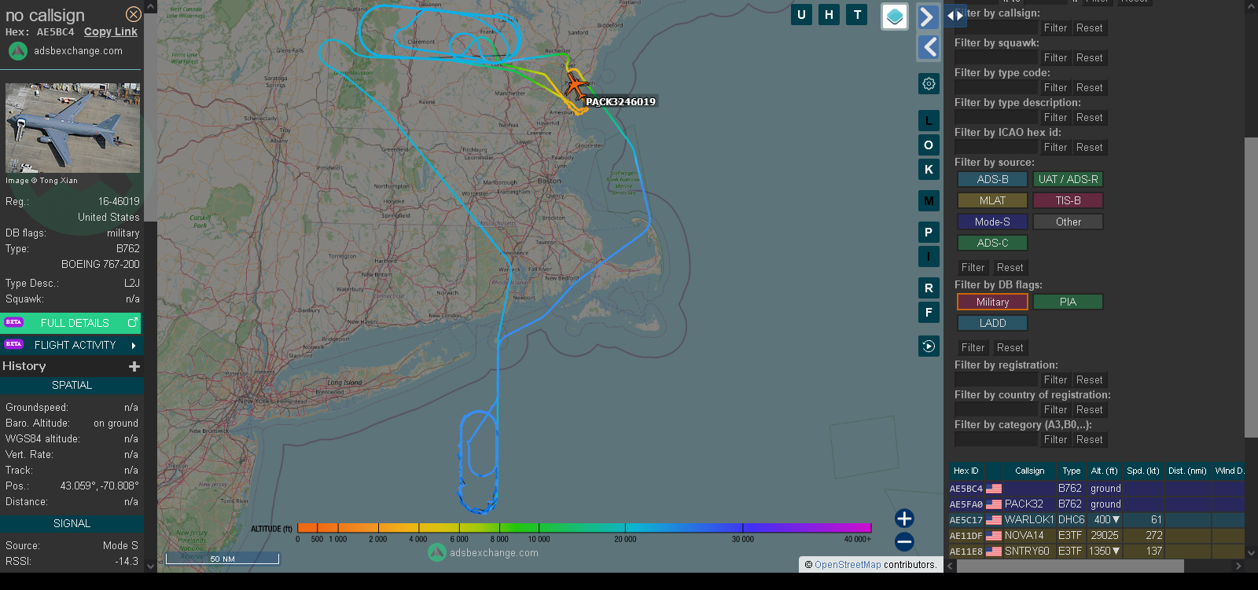Toggle the Mode-S source filter

pos(992,222)
